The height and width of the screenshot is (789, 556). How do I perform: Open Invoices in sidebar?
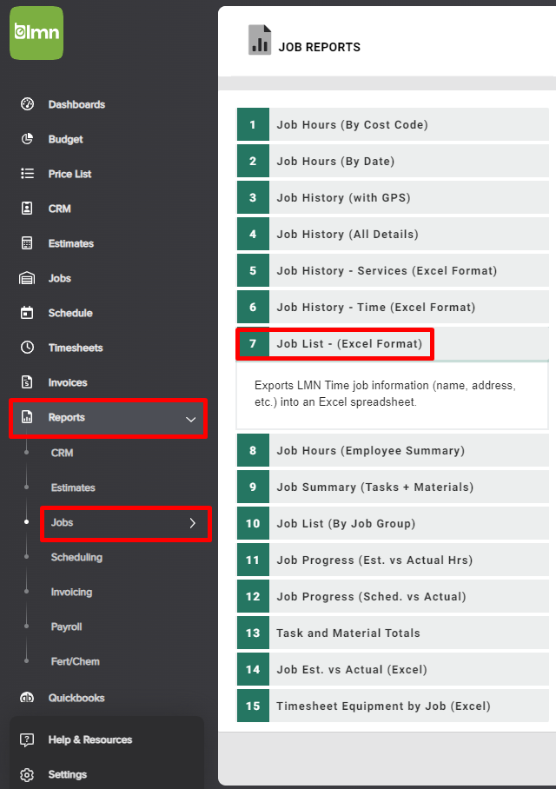click(68, 382)
